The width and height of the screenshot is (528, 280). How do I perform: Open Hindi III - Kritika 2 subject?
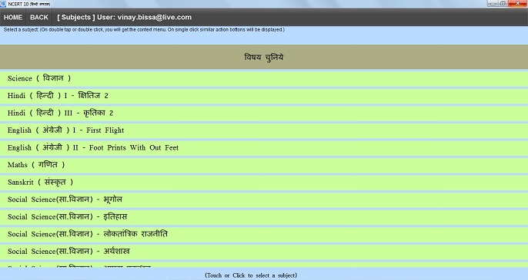tap(264, 113)
